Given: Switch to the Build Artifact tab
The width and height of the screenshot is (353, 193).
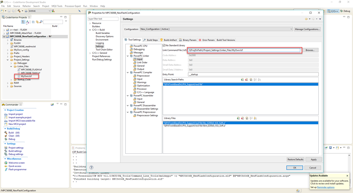Looking at the screenshot, I should (x=168, y=40).
